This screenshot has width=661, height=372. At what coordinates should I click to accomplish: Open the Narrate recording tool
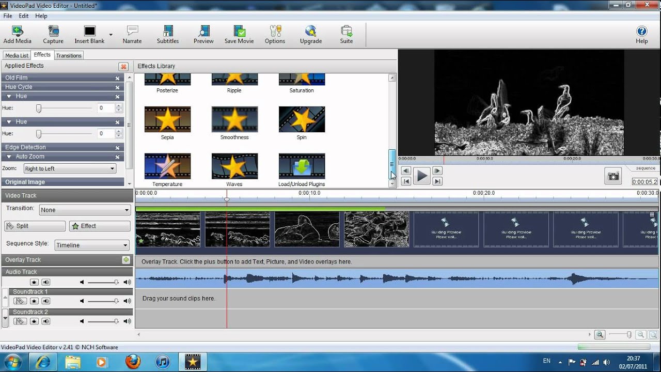[x=132, y=35]
